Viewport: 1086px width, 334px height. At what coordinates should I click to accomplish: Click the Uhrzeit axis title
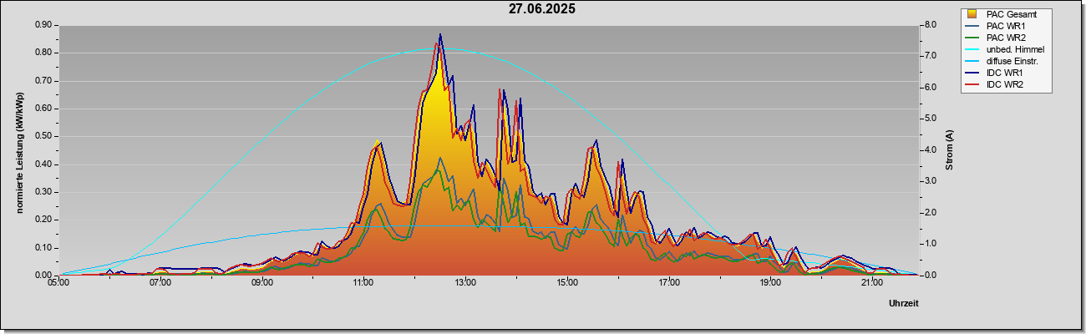point(904,304)
